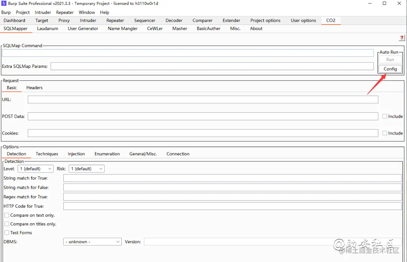Focus String match for True field
This screenshot has width=407, height=262.
233,178
